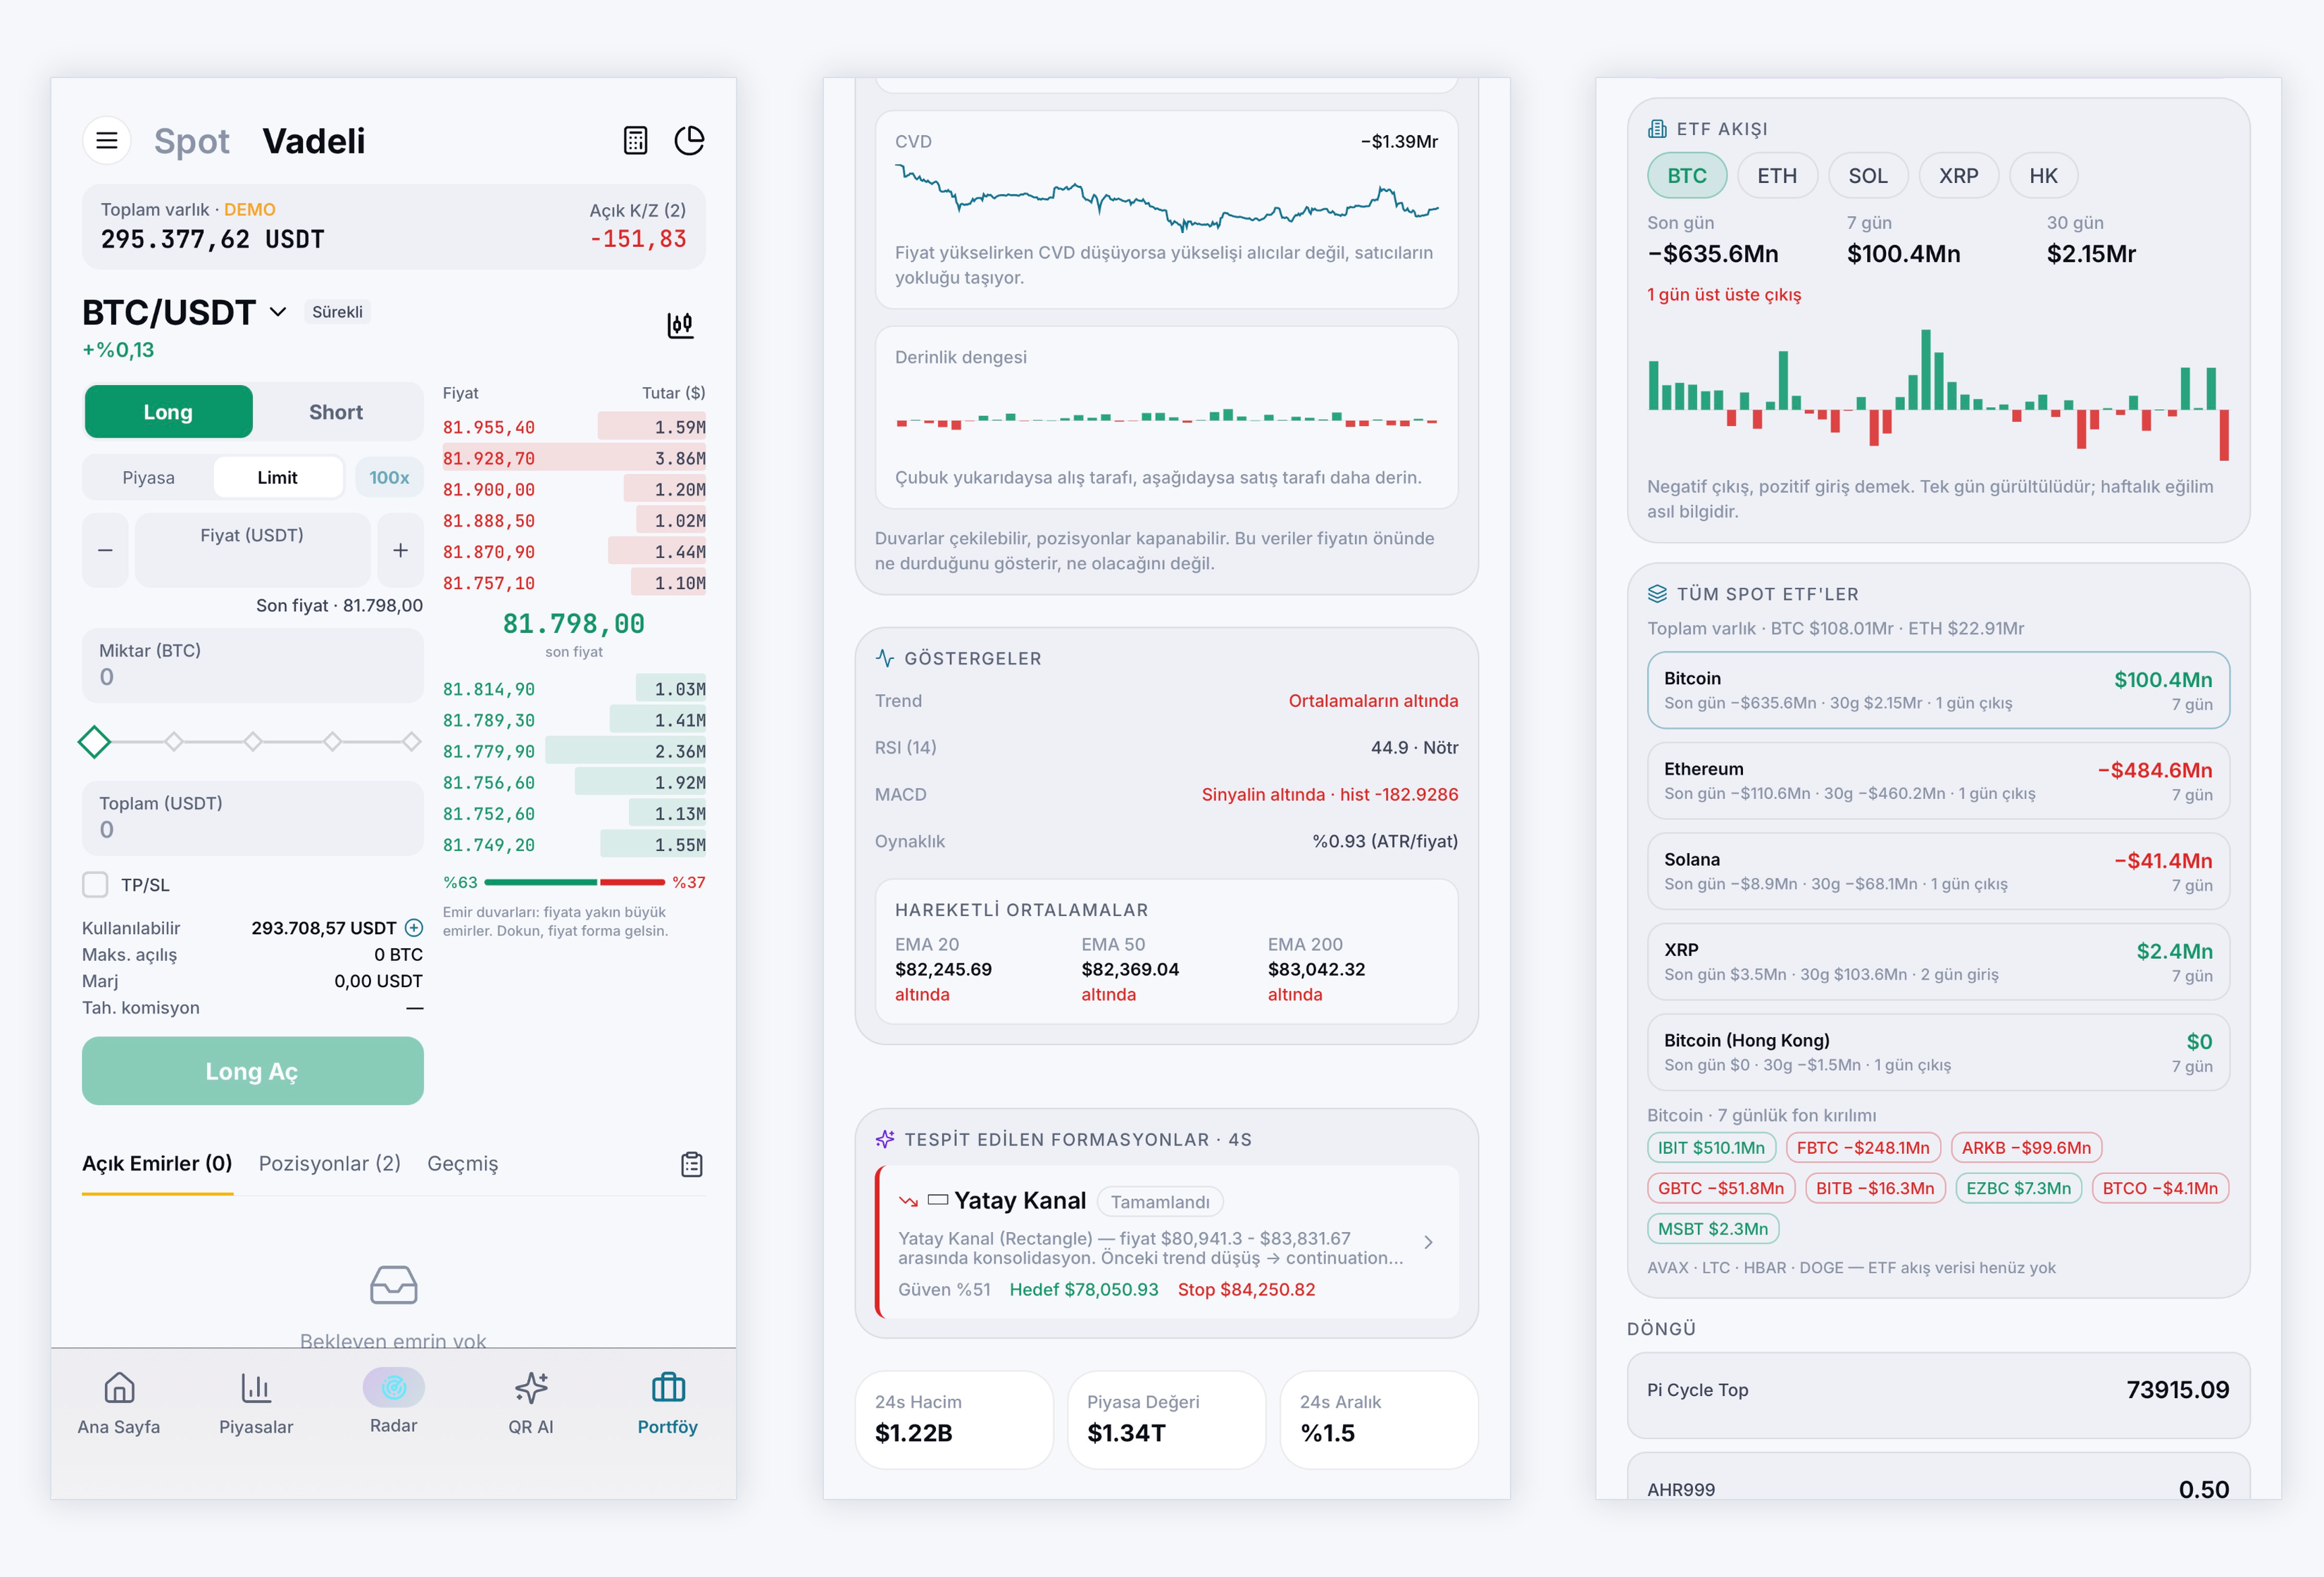Open Geçmiş tab
The image size is (2324, 1577).
click(x=462, y=1163)
